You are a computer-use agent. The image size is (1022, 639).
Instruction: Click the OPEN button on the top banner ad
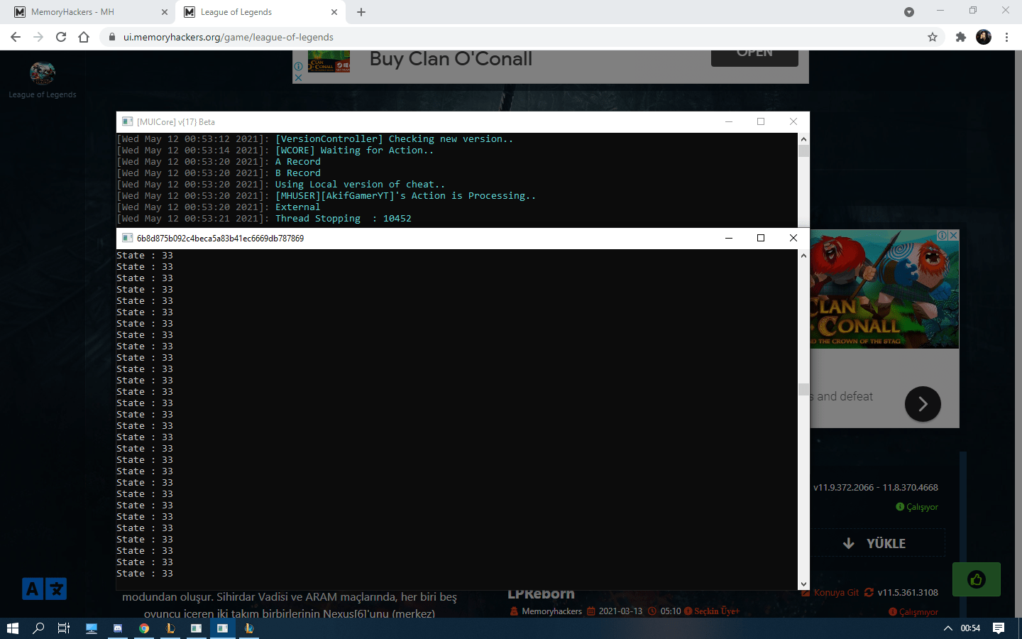754,57
